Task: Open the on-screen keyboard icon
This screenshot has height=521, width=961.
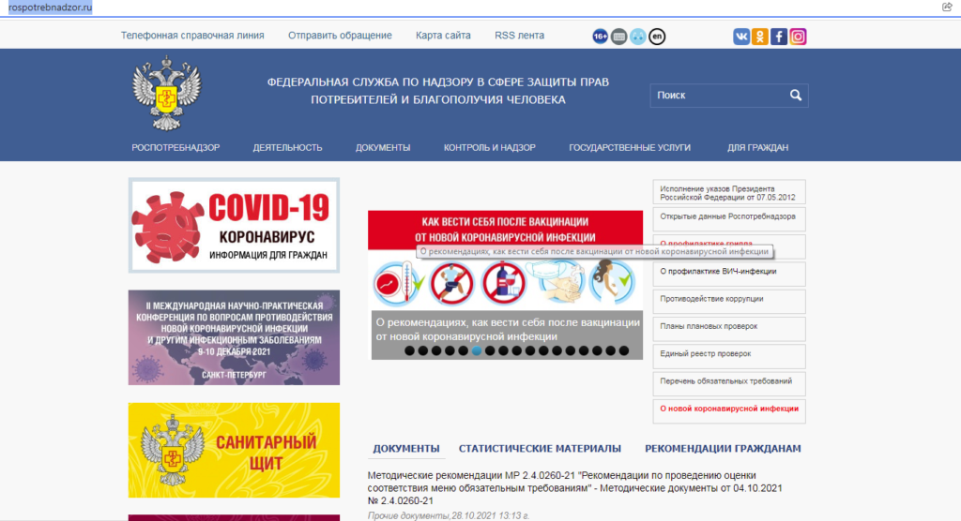Action: 619,37
